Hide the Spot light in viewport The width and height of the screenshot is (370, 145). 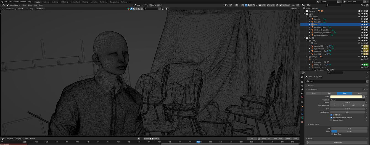pos(362,24)
